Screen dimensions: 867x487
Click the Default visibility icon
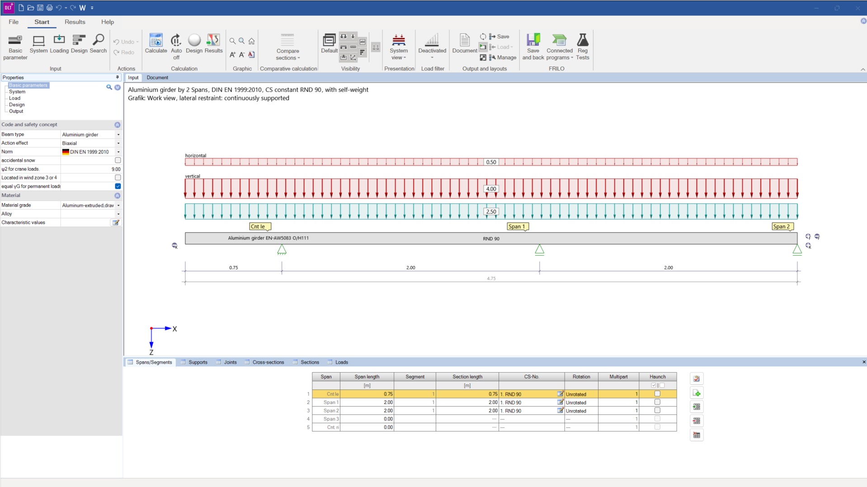tap(329, 44)
